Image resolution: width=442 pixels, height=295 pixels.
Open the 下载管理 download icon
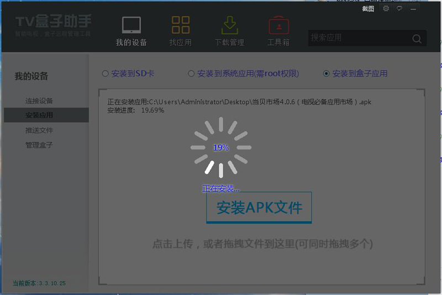click(229, 25)
